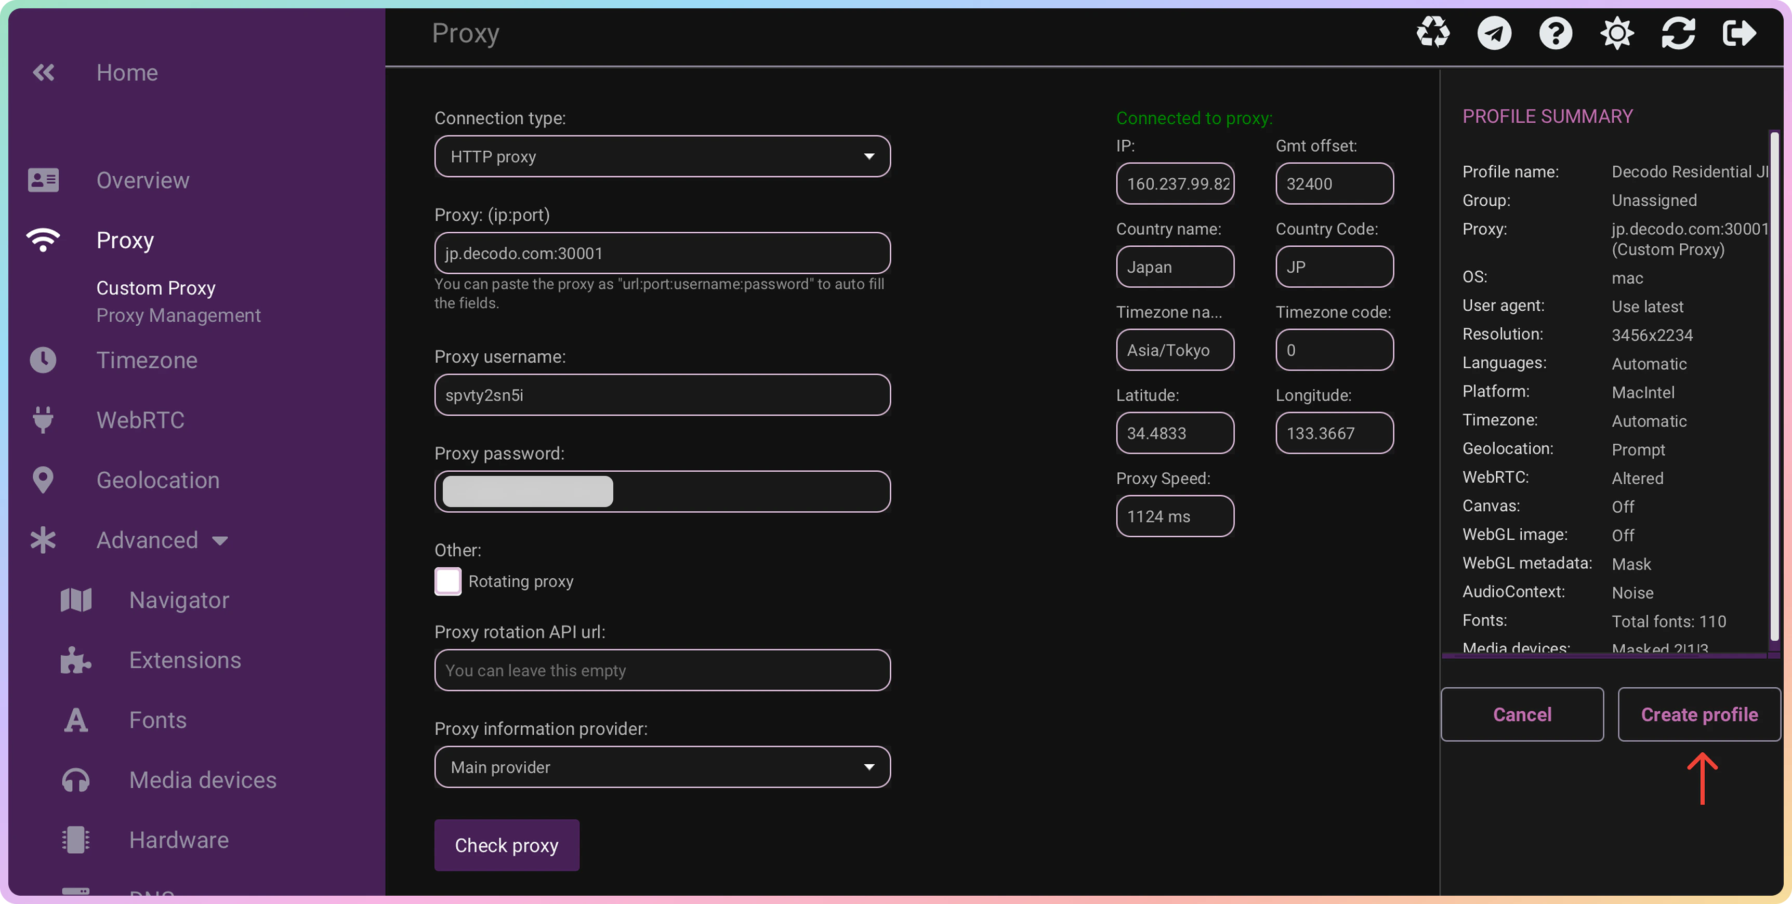
Task: Enable the Rotating proxy checkbox
Action: point(447,581)
